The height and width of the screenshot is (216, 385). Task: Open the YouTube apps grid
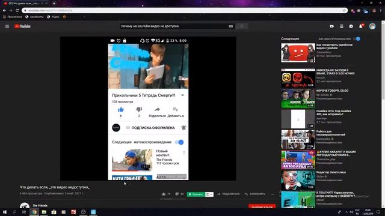click(x=341, y=26)
